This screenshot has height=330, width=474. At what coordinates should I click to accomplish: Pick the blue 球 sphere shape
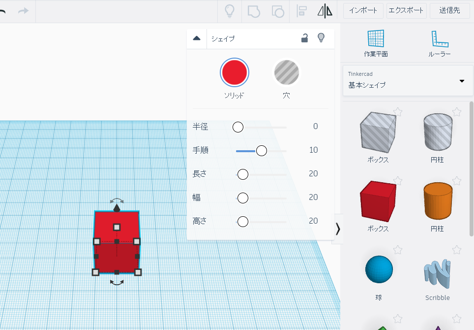pos(379,269)
